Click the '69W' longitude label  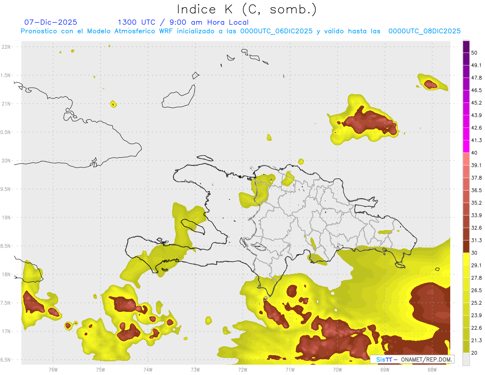pyautogui.click(x=385, y=369)
